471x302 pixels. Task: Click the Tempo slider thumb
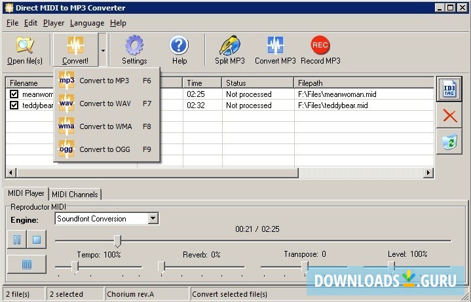(75, 267)
